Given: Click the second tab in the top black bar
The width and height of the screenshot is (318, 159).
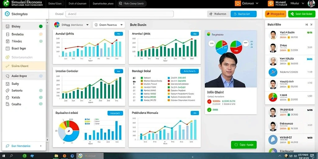Looking at the screenshot, I should point(77,3).
